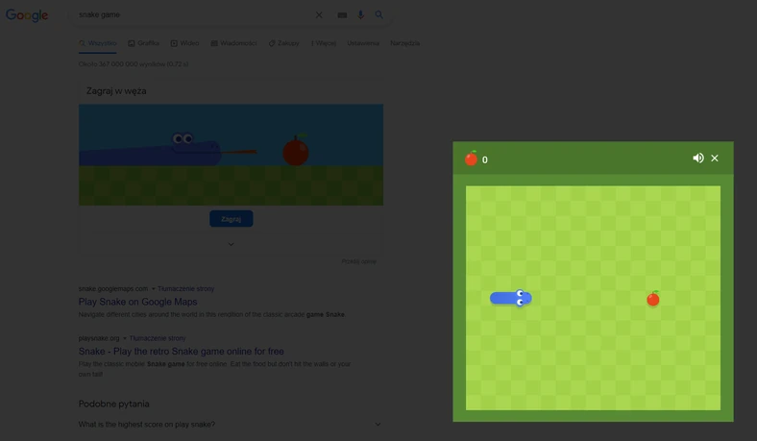Open the on-screen keyboard icon
This screenshot has width=757, height=441.
(x=342, y=15)
